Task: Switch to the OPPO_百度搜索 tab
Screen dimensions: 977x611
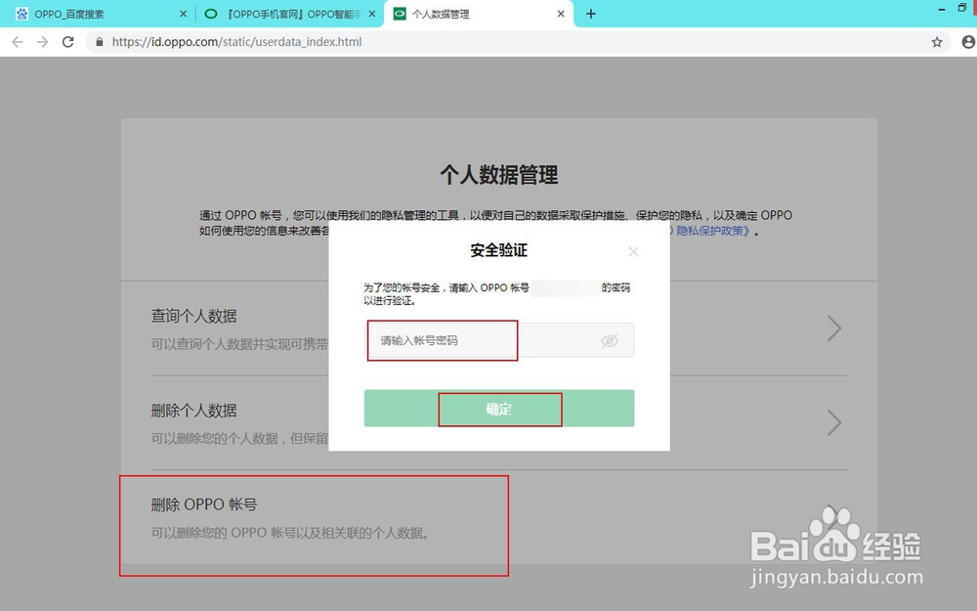Action: pyautogui.click(x=100, y=14)
